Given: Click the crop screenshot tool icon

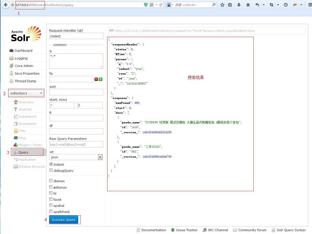Looking at the screenshot, I should point(272,5).
